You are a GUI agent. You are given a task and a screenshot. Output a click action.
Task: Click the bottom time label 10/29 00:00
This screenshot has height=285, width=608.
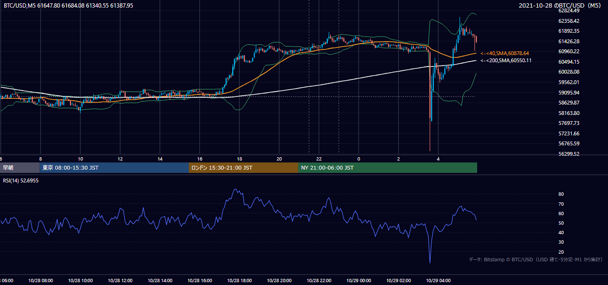point(359,281)
